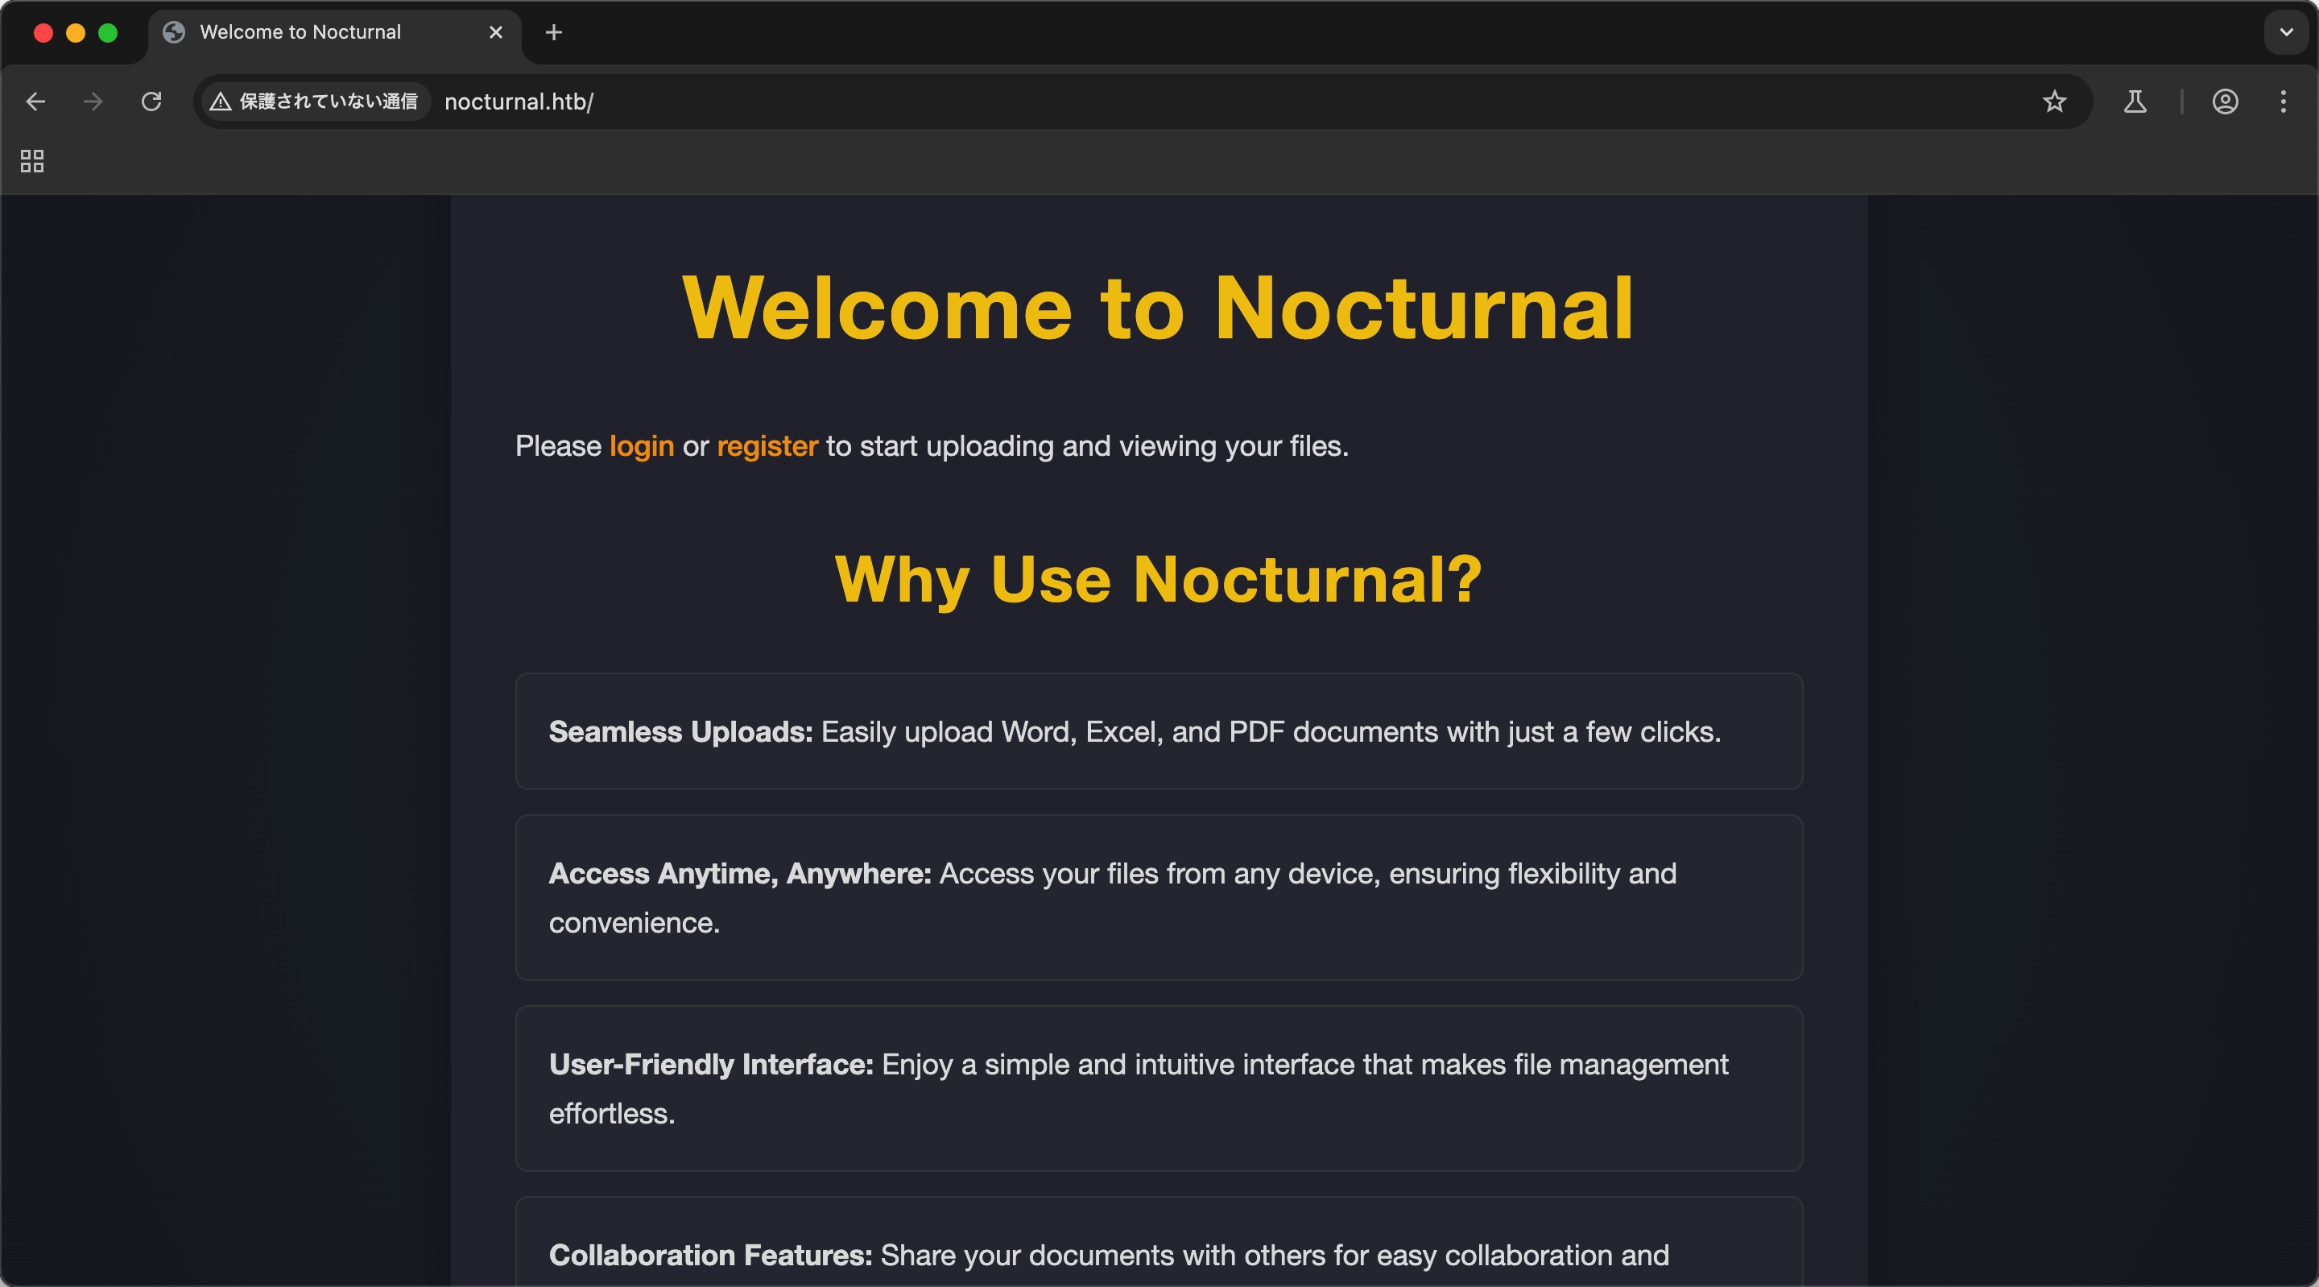Open the apps grid in bookmarks bar
The height and width of the screenshot is (1287, 2319).
(x=32, y=161)
